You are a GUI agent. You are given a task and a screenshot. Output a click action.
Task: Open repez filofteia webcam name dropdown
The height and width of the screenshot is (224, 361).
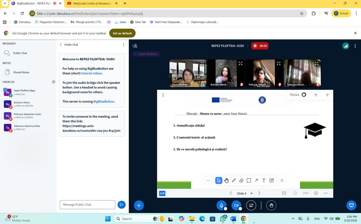point(181,84)
